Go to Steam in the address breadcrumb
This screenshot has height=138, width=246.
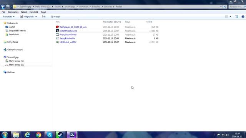coord(57,7)
